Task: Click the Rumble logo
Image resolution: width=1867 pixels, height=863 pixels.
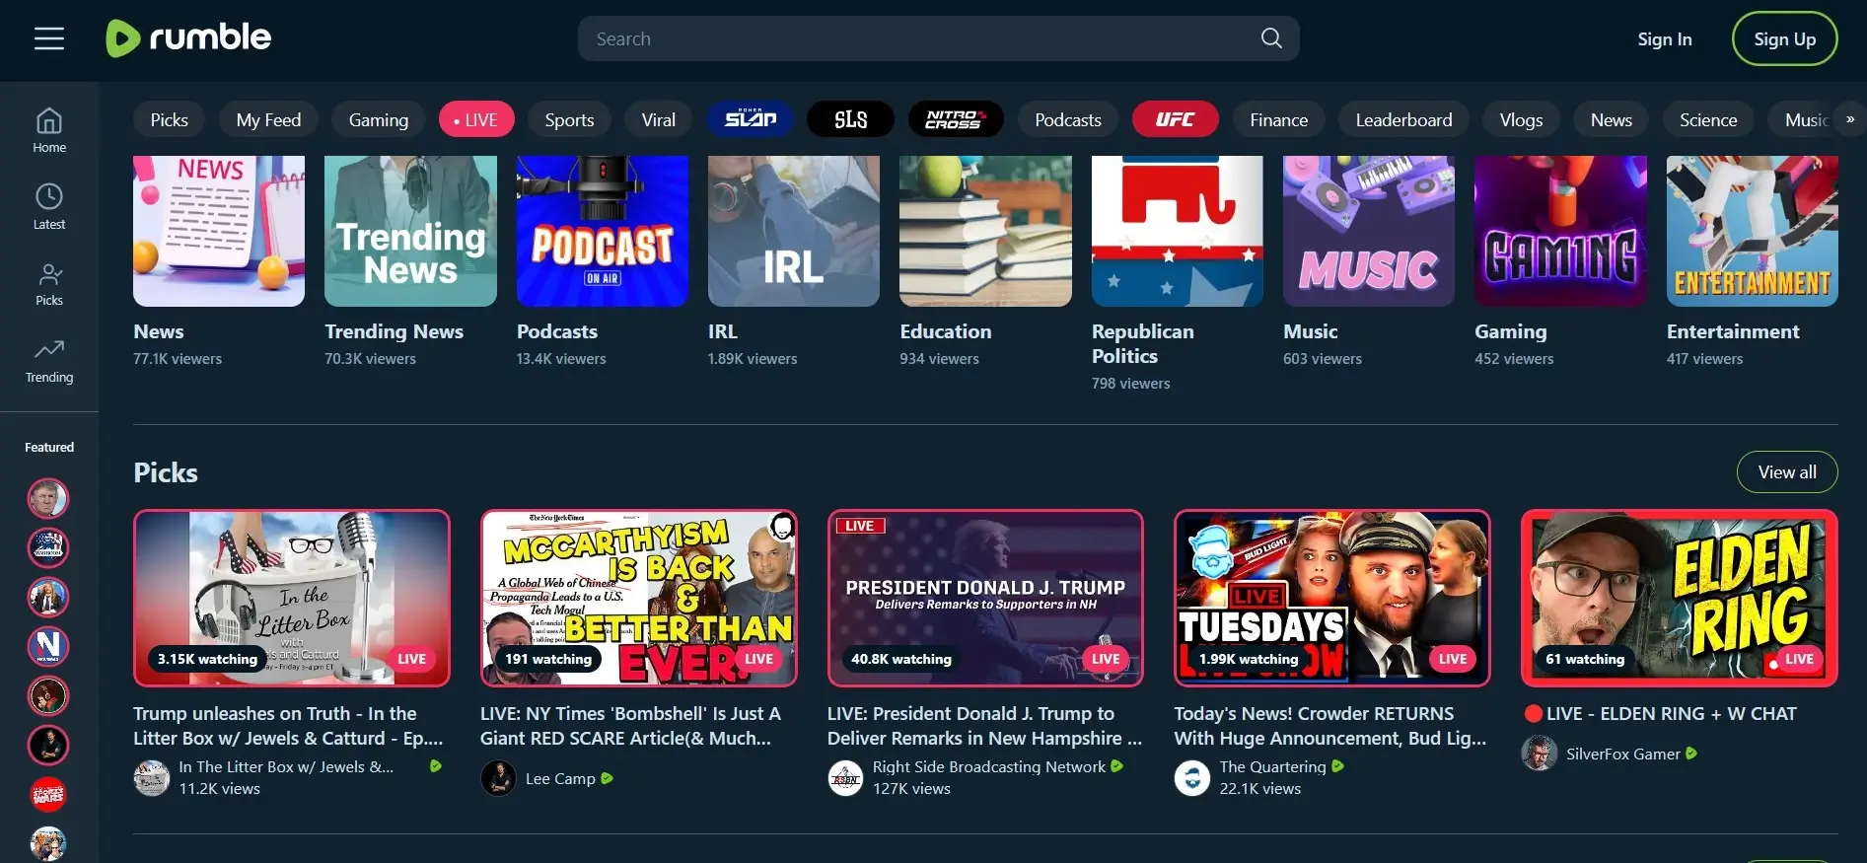Action: pyautogui.click(x=188, y=38)
